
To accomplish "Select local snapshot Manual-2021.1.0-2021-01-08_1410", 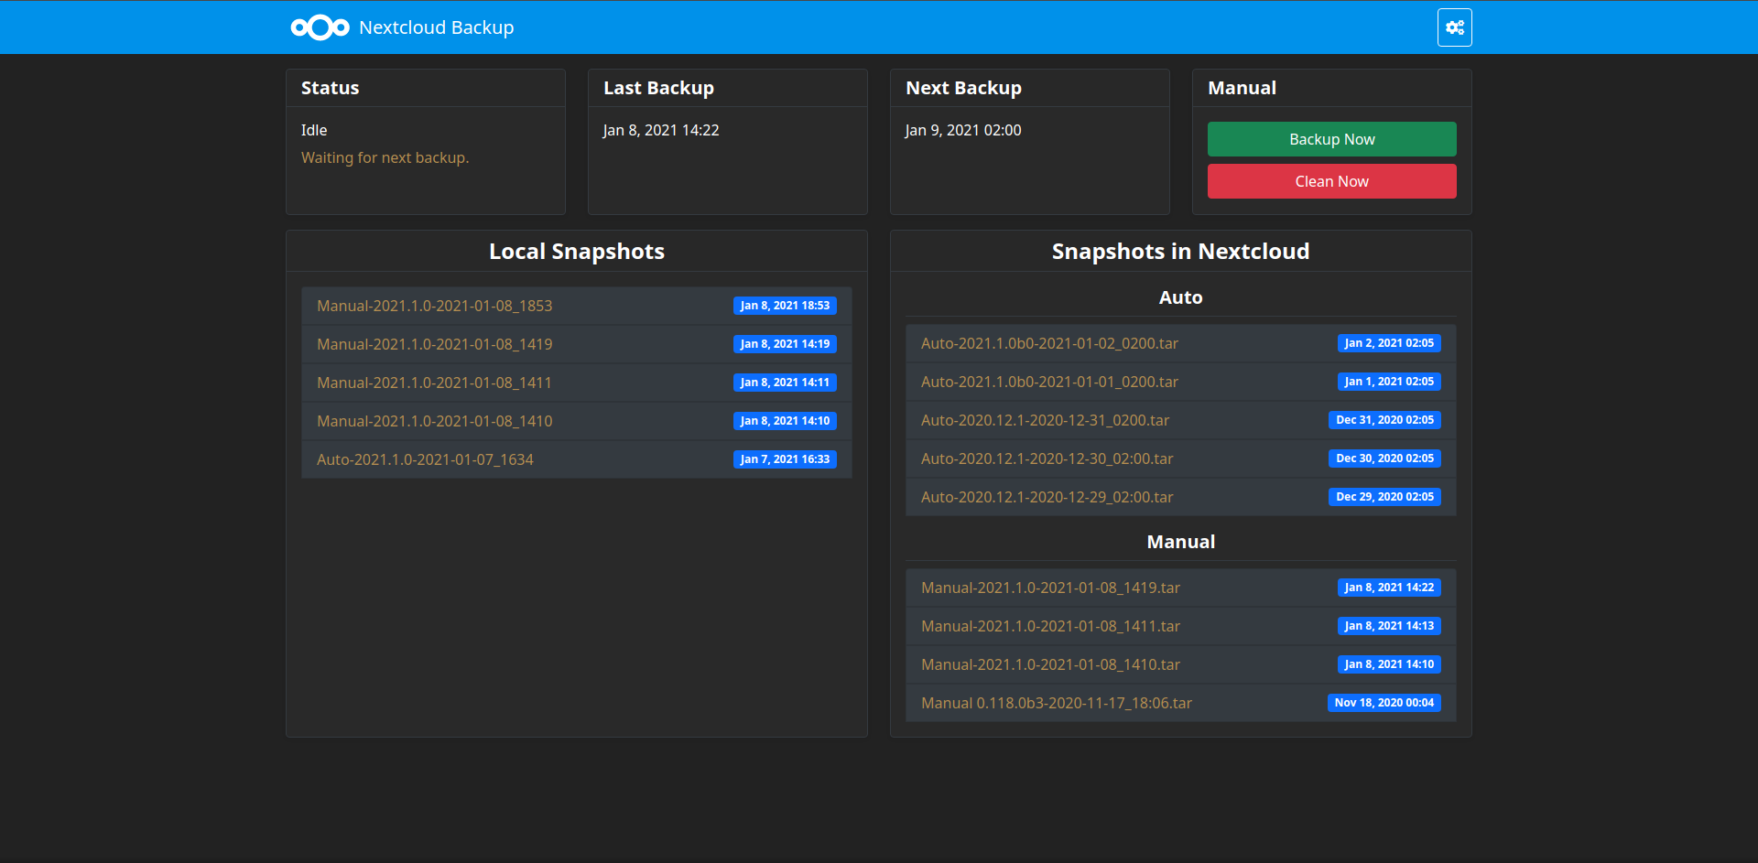I will coord(577,421).
